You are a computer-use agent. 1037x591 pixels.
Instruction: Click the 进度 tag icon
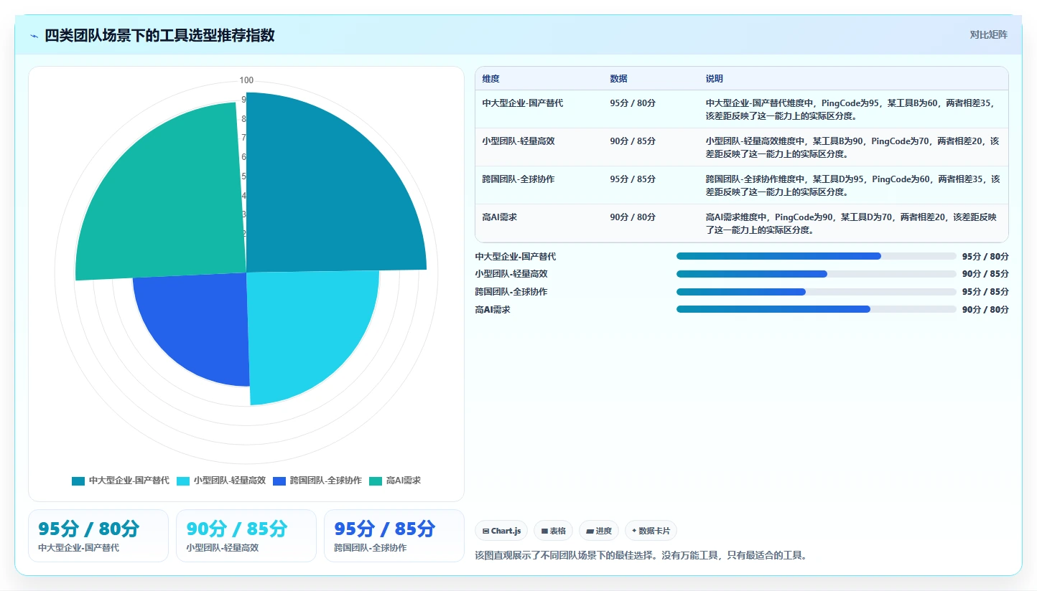[590, 531]
